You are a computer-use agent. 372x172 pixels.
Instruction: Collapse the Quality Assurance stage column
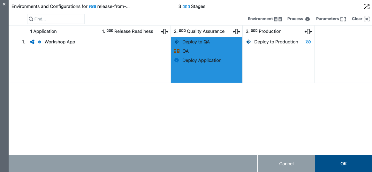236,31
